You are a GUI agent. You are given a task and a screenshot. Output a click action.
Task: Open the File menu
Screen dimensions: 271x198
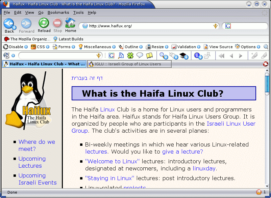7,12
